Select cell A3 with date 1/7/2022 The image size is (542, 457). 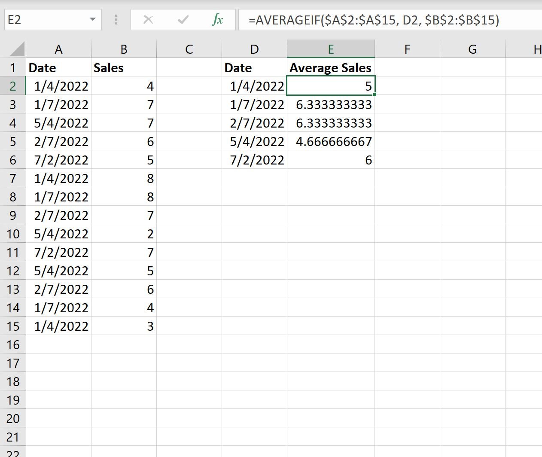tap(58, 104)
